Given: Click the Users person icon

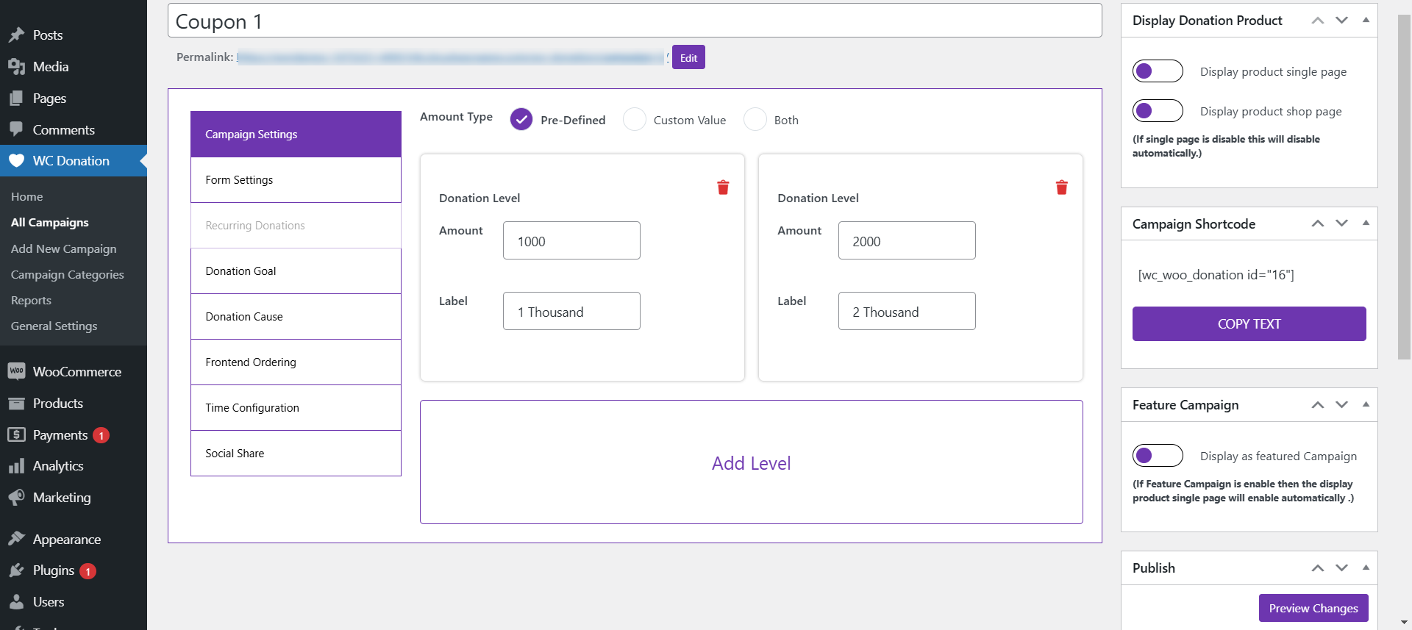Looking at the screenshot, I should [16, 602].
